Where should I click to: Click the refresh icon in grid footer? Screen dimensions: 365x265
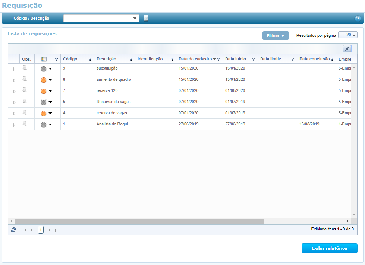14,230
